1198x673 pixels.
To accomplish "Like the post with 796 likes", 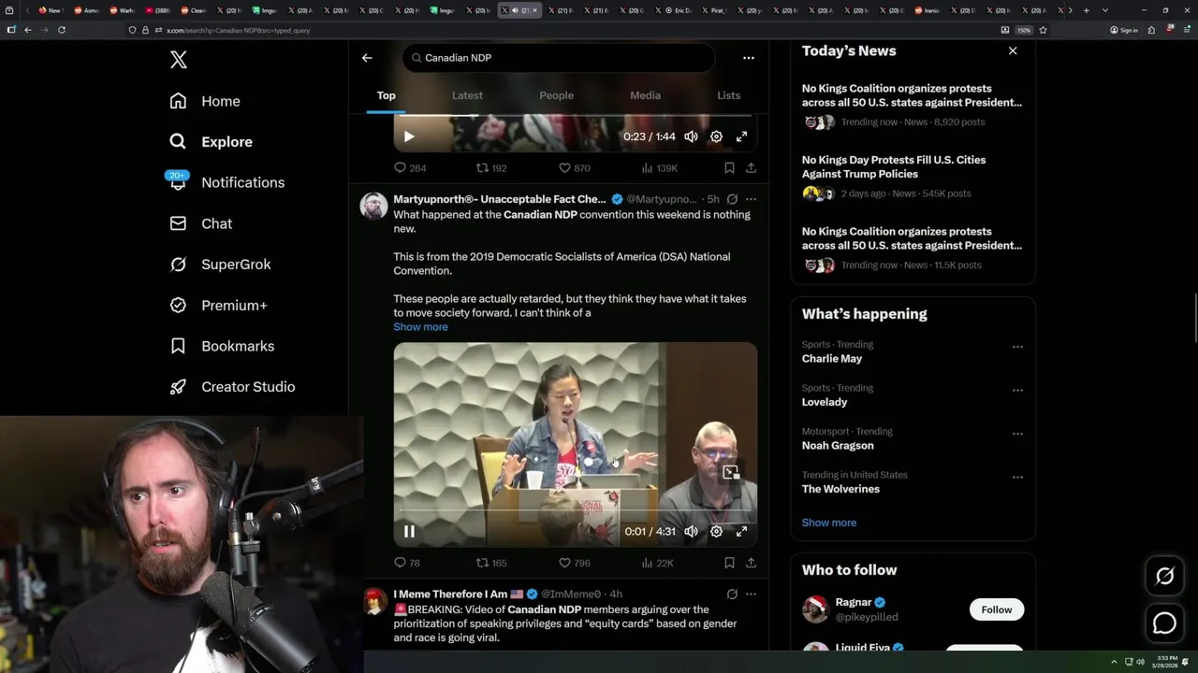I will [574, 563].
